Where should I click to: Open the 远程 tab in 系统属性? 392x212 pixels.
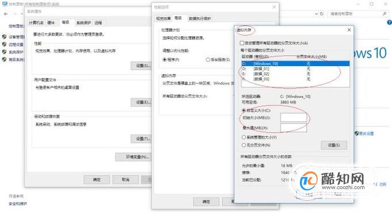98,23
